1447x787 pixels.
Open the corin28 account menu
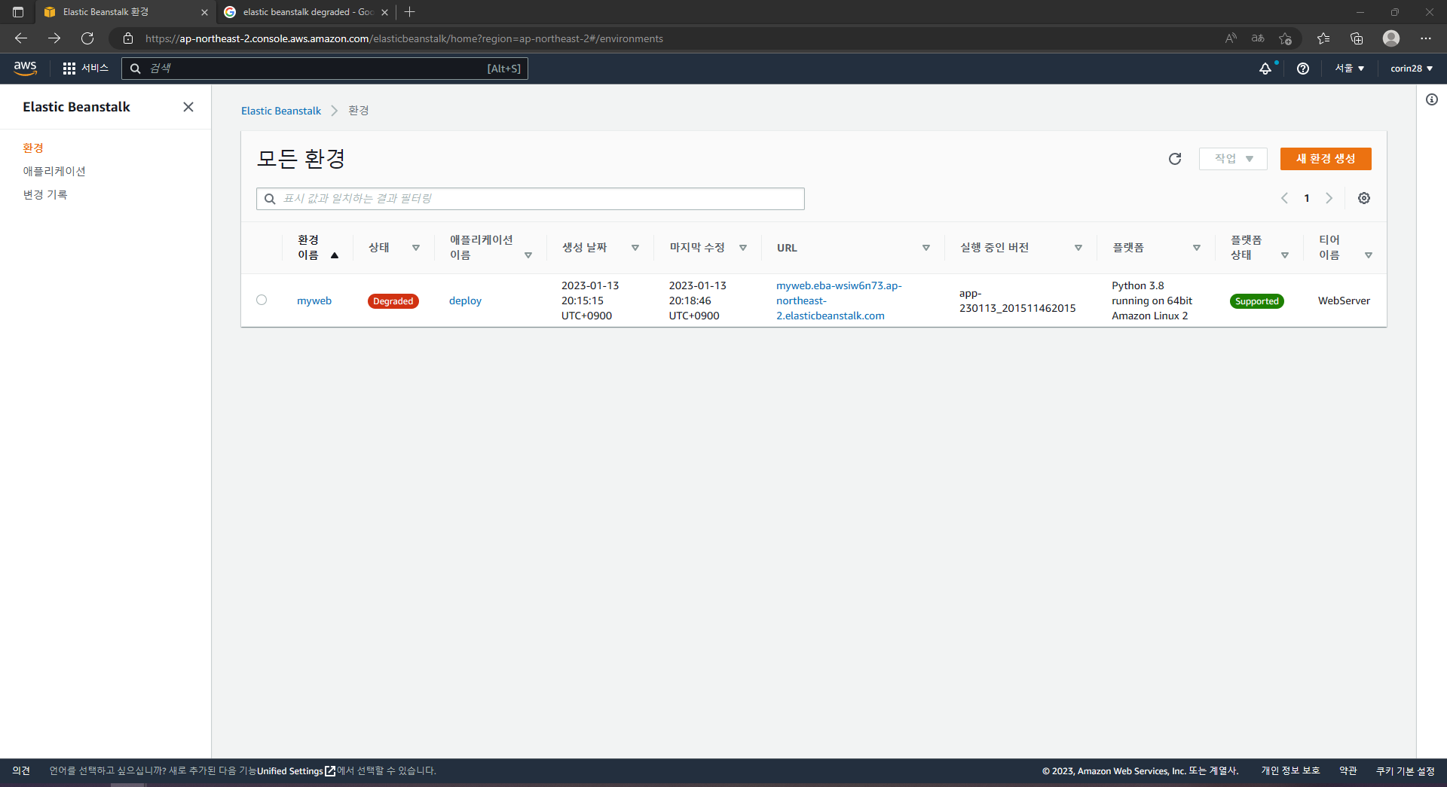[1412, 69]
